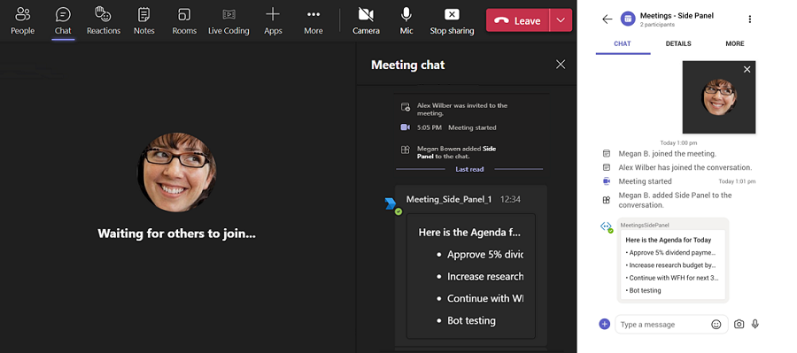Click the 'Bot testing' item in mobile card
797x353 pixels.
tap(645, 290)
